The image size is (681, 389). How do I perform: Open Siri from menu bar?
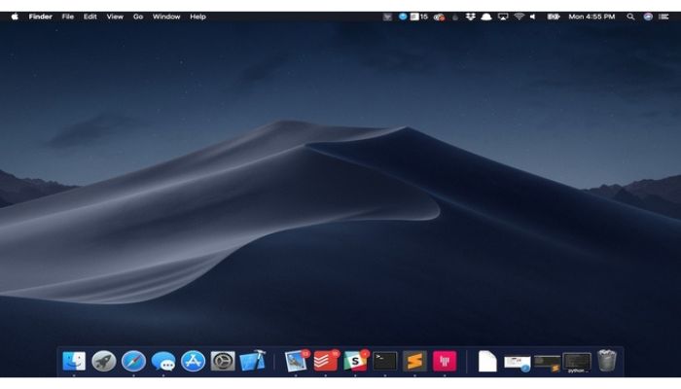648,17
